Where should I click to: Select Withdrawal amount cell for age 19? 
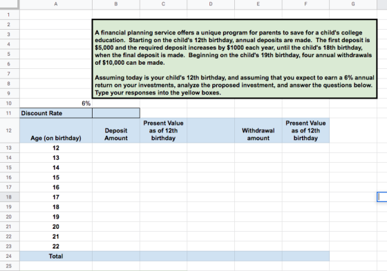[x=258, y=217]
